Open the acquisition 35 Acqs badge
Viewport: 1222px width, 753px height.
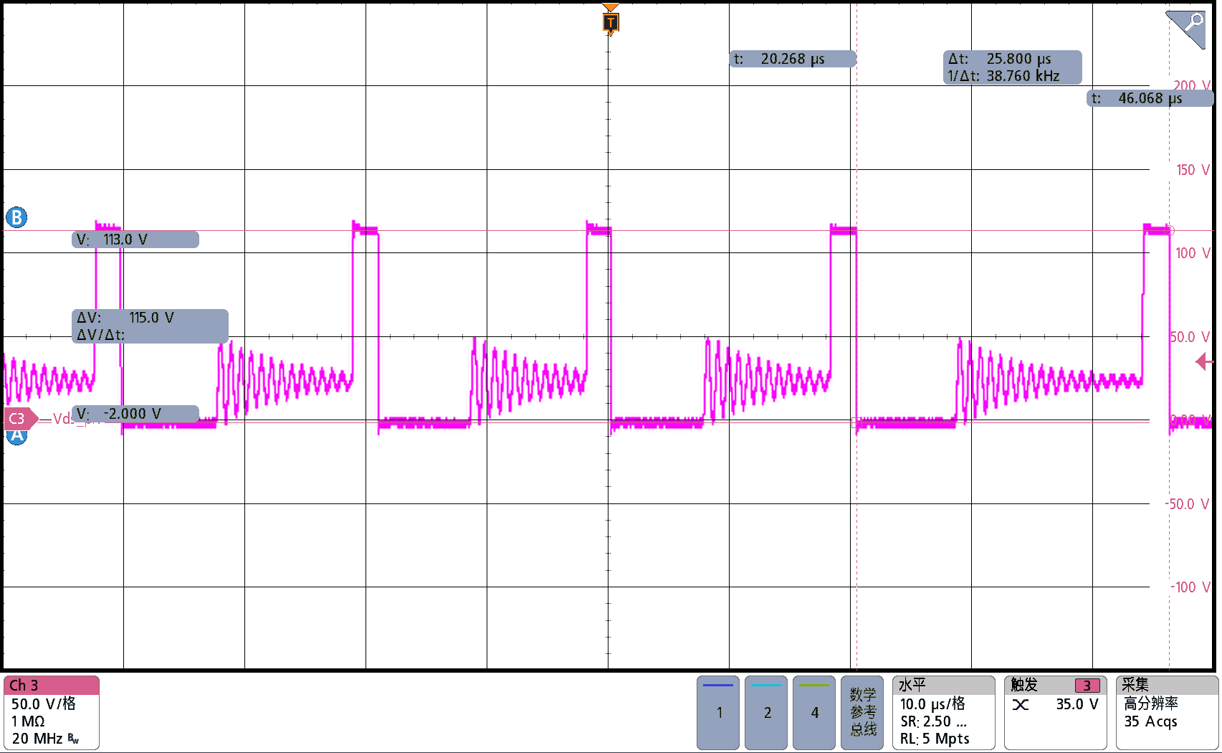coord(1168,713)
